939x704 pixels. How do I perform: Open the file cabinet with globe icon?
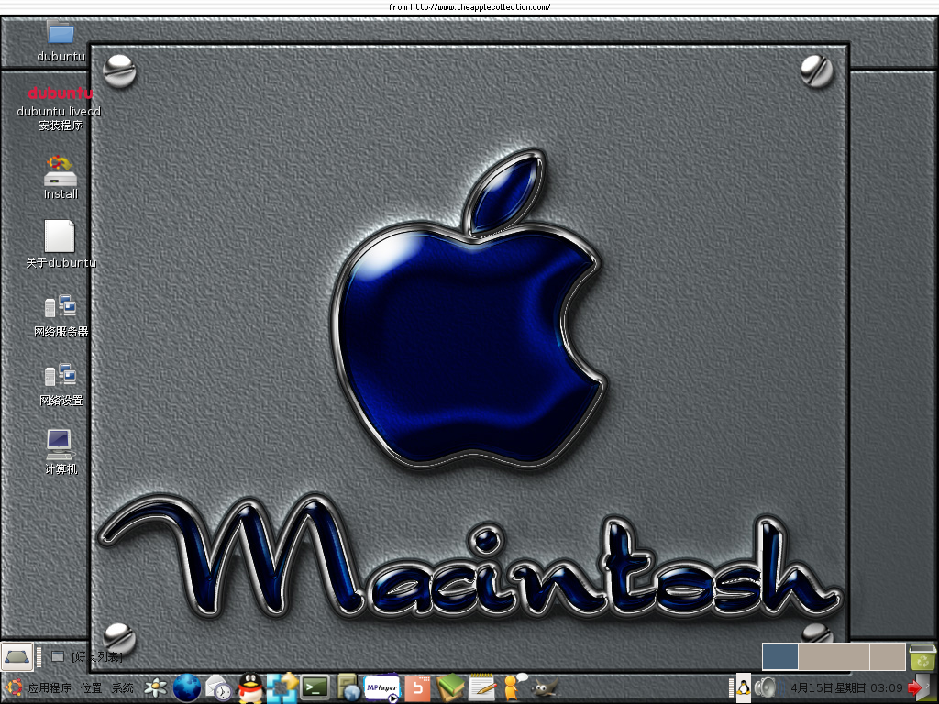pos(348,687)
